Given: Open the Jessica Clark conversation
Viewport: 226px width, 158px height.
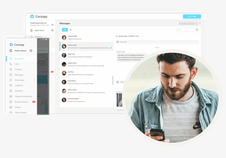Looking at the screenshot, I should coord(87,46).
